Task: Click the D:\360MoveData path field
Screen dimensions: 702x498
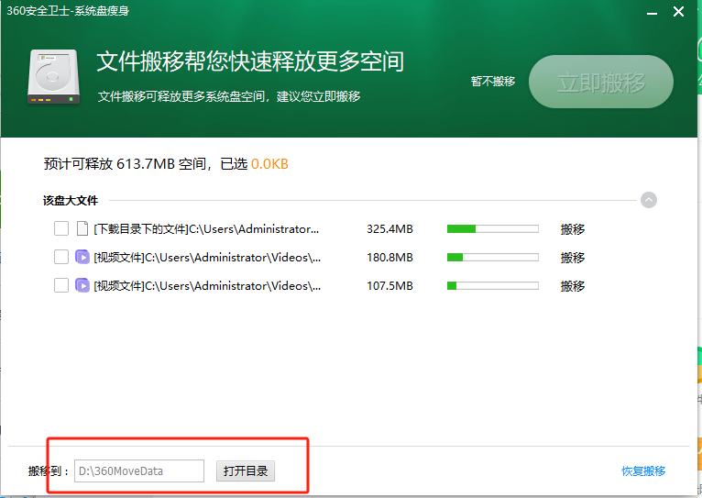Action: point(138,471)
